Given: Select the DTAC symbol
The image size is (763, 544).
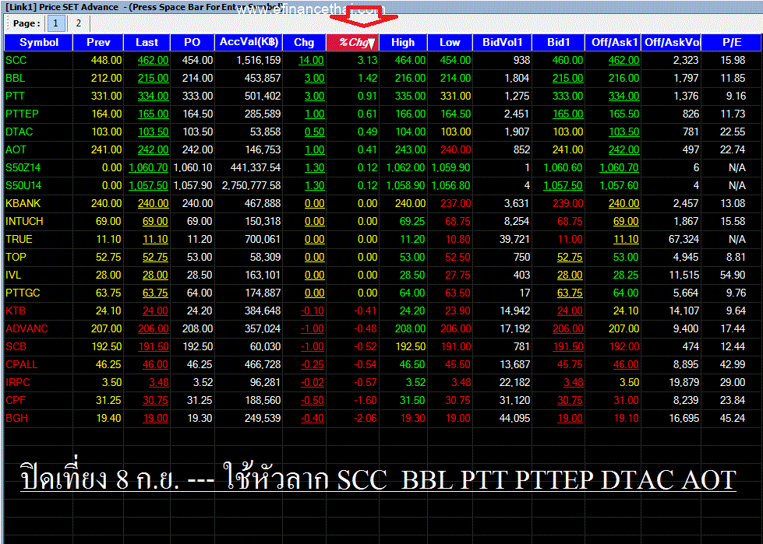Looking at the screenshot, I should [x=19, y=132].
